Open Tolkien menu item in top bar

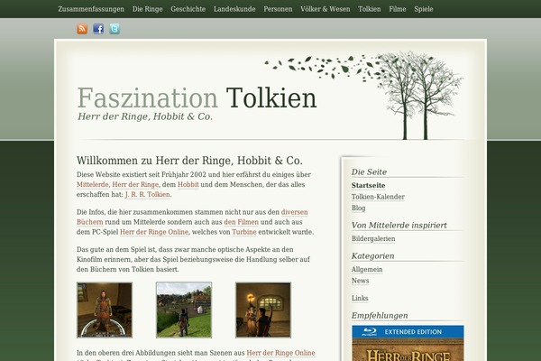tap(370, 9)
